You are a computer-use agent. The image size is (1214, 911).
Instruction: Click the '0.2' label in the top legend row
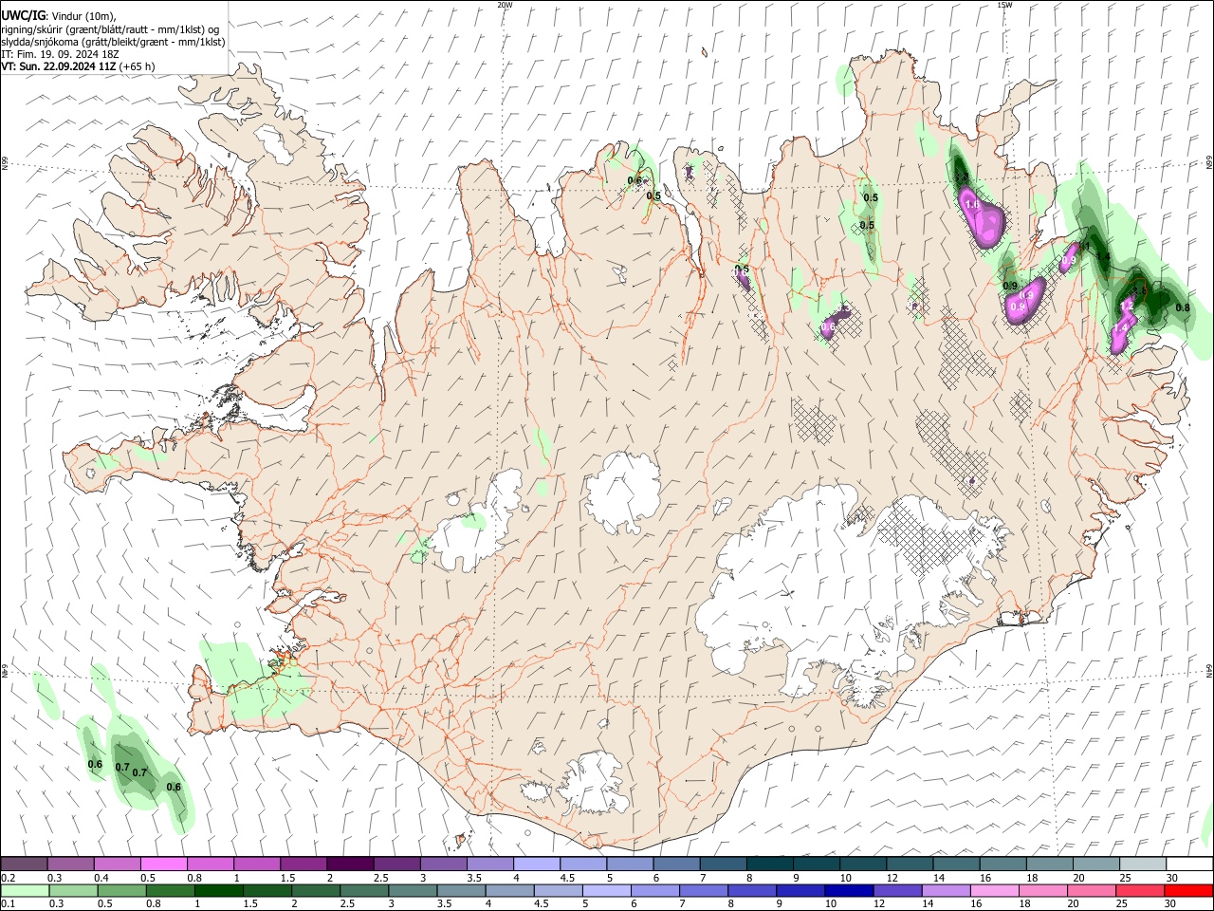pos(9,878)
